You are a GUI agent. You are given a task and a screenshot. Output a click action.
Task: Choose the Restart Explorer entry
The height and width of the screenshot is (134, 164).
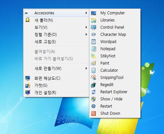(x=115, y=92)
